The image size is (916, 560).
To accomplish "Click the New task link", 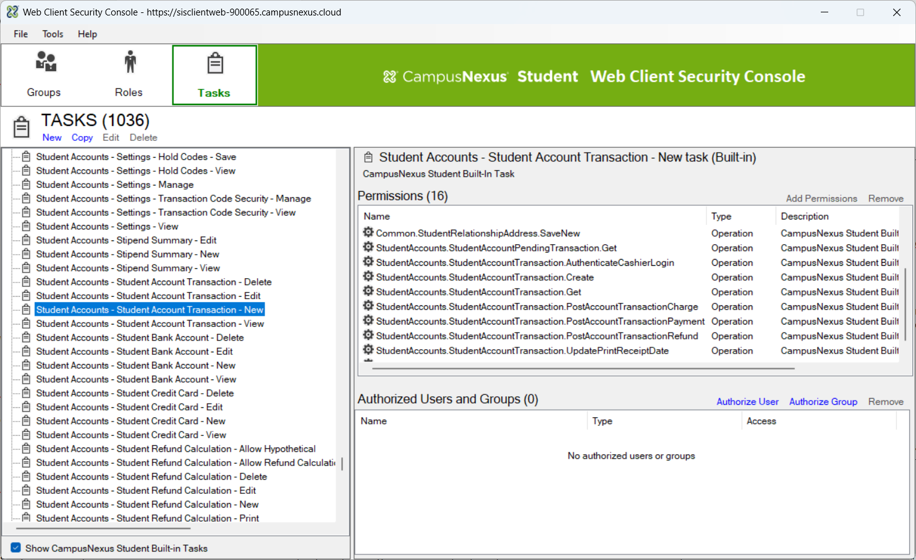I will pyautogui.click(x=52, y=137).
